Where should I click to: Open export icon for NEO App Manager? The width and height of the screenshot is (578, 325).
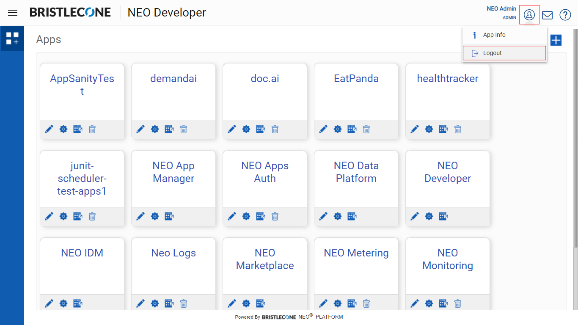169,216
